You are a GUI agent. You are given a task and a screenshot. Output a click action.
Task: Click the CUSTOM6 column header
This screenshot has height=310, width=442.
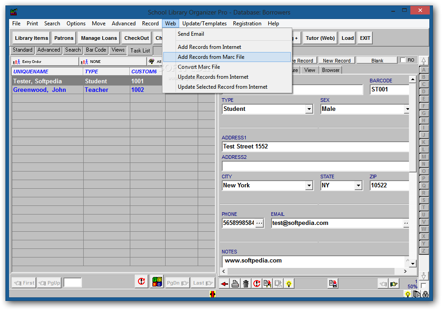tap(147, 72)
